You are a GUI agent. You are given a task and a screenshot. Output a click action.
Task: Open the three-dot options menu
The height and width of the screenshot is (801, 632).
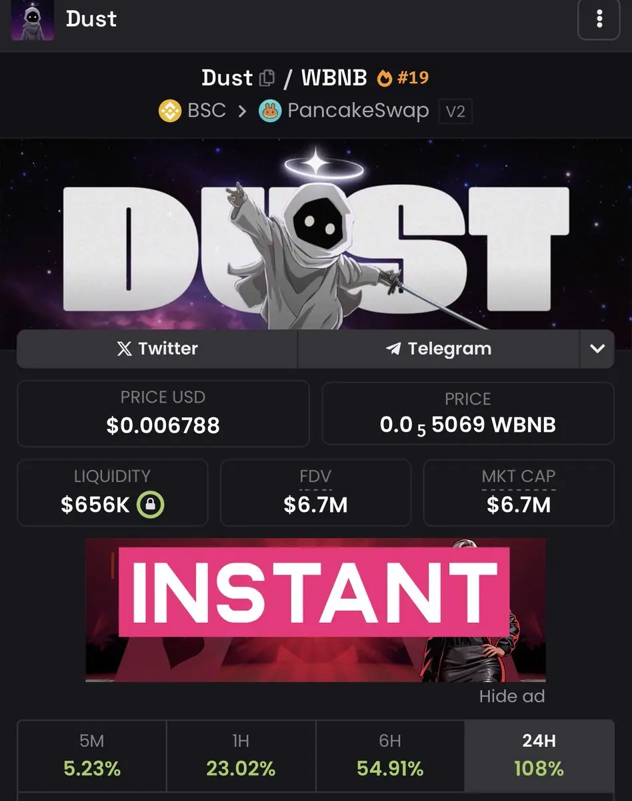click(x=599, y=20)
